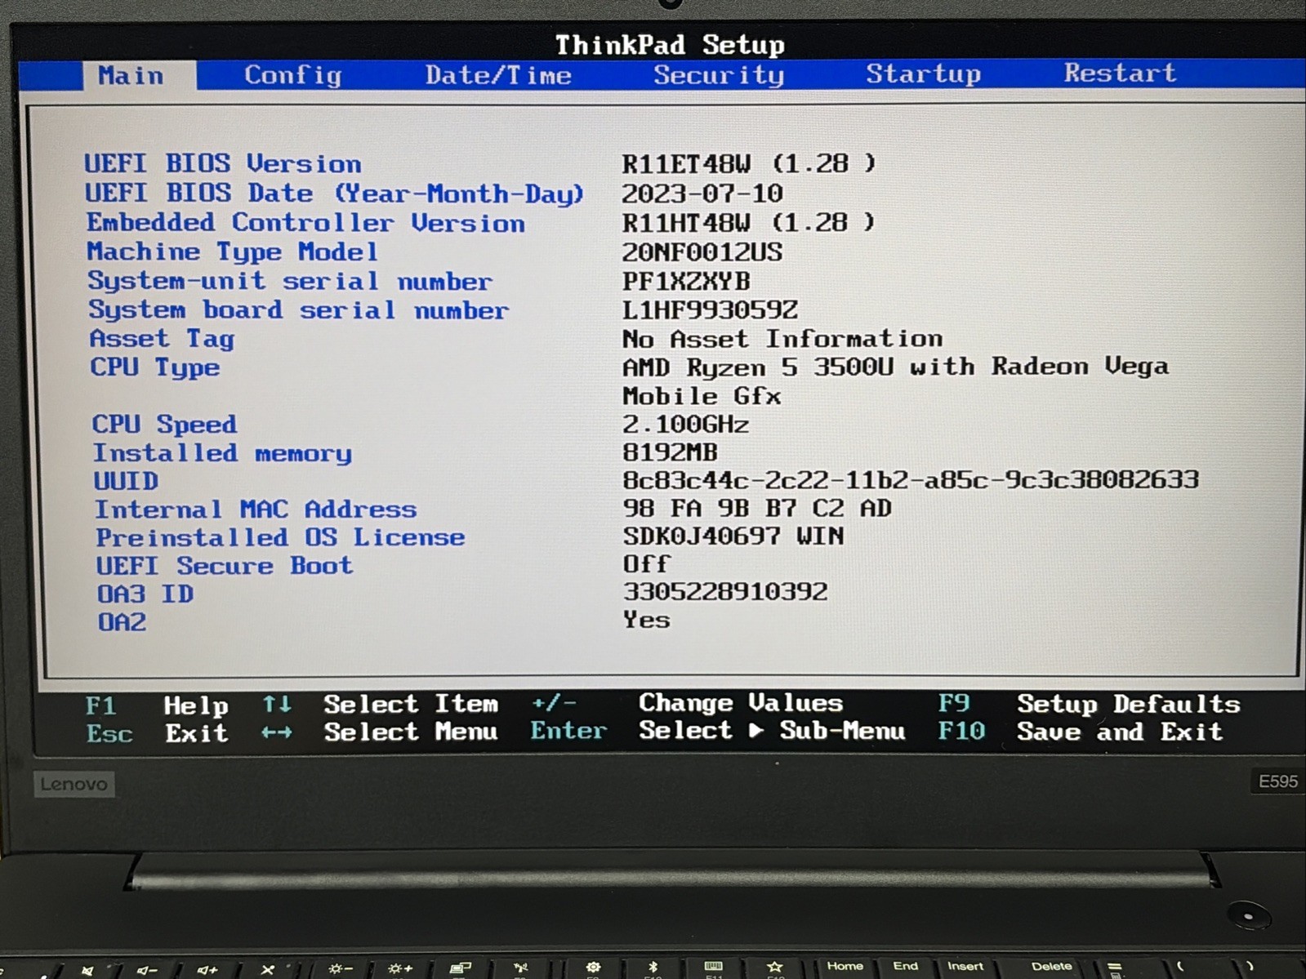This screenshot has height=979, width=1306.
Task: Click the UUID value starting 8c83c44c
Action: coord(911,479)
